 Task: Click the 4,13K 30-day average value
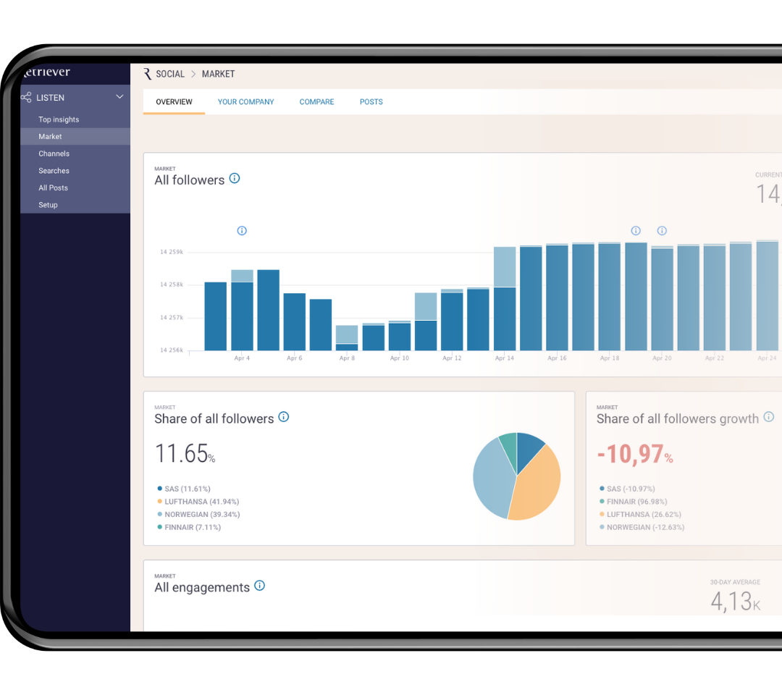pos(735,602)
